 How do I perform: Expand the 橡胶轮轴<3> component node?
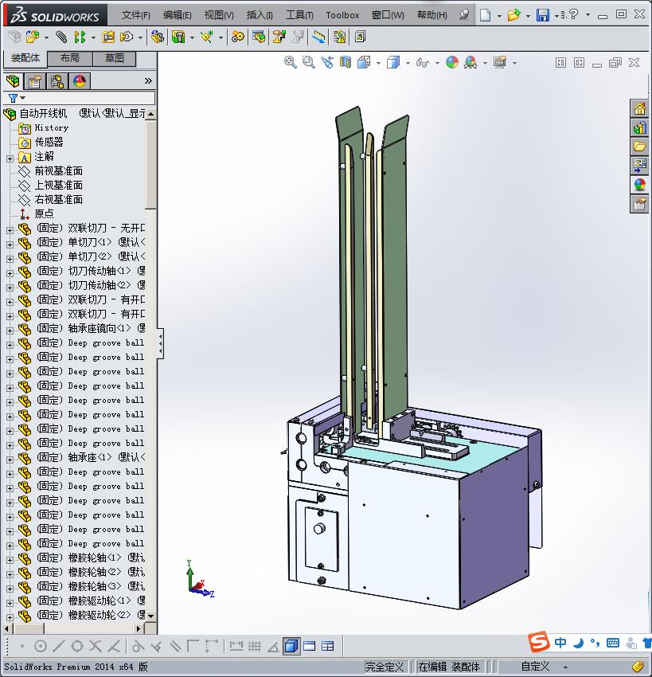tap(10, 589)
